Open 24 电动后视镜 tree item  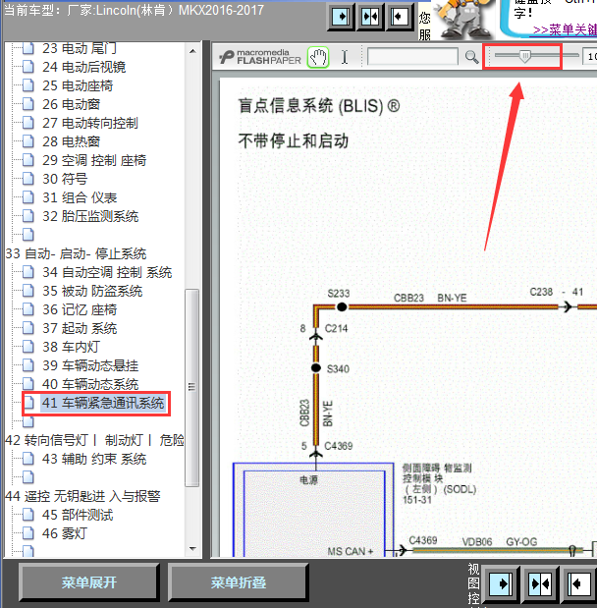[83, 67]
